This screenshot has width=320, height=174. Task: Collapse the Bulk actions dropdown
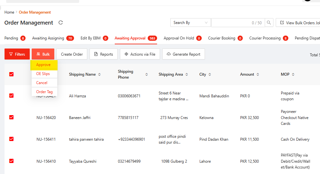43,54
